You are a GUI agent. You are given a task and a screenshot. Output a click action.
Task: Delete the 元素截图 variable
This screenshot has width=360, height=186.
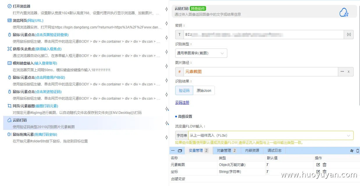(324, 165)
